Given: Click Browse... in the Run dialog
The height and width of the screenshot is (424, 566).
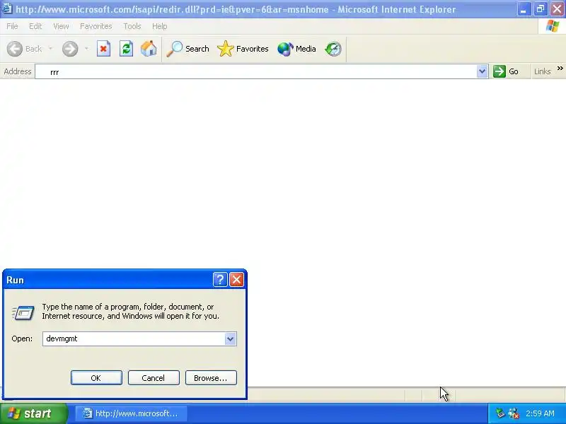Looking at the screenshot, I should coord(211,378).
